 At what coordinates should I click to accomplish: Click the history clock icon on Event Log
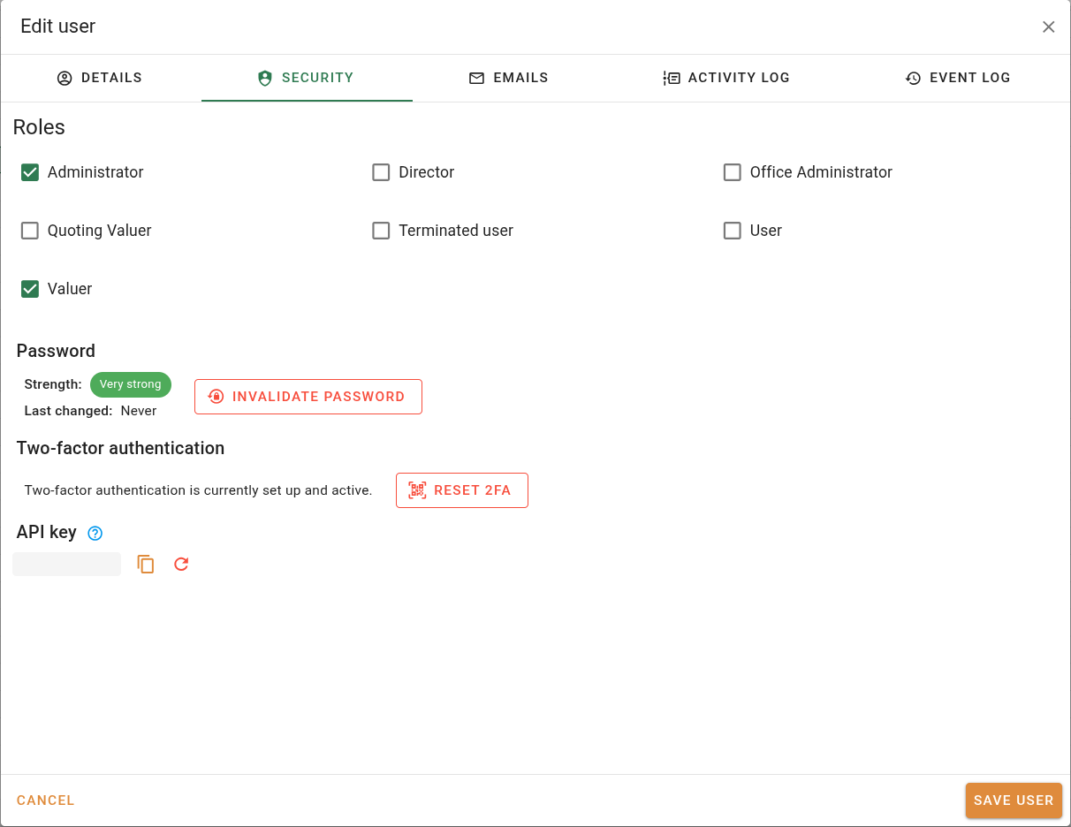click(913, 78)
